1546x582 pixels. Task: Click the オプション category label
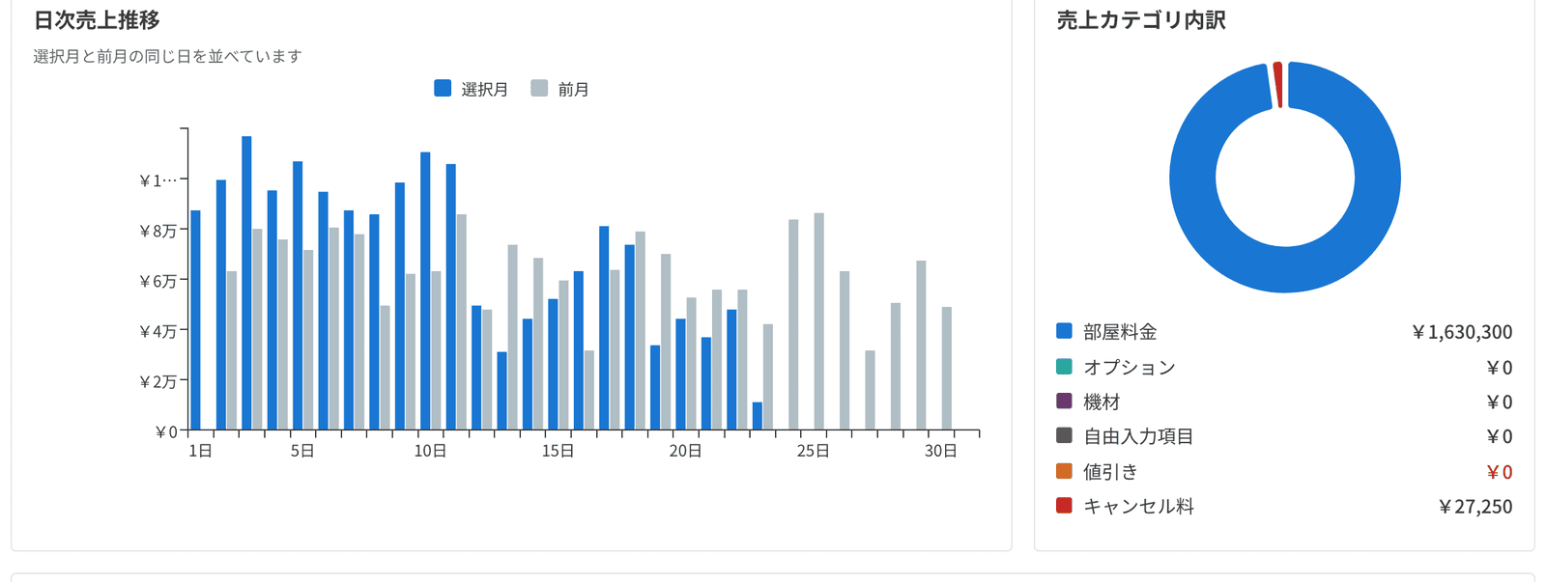(x=1130, y=367)
